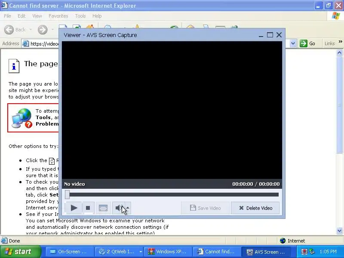Open the Help menu in Internet Explorer
Screen dimensions: 344x258
pos(97,16)
